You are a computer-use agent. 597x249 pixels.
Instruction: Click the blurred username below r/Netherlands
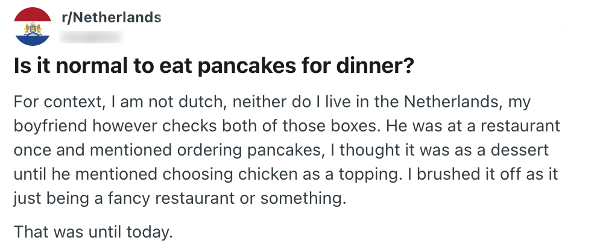click(x=93, y=37)
